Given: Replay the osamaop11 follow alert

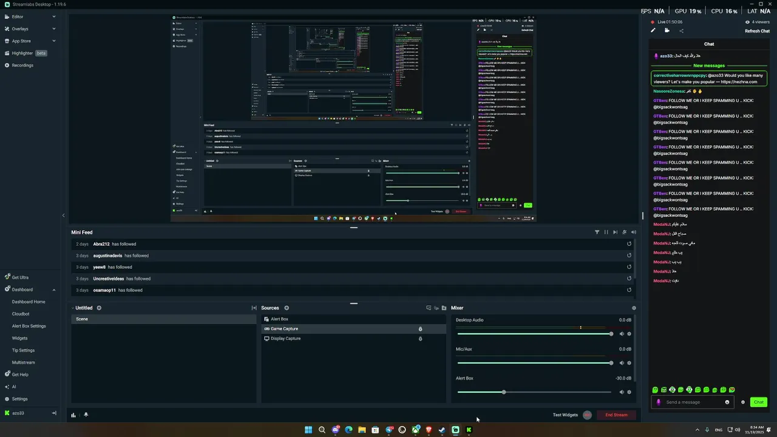Looking at the screenshot, I should [x=629, y=290].
